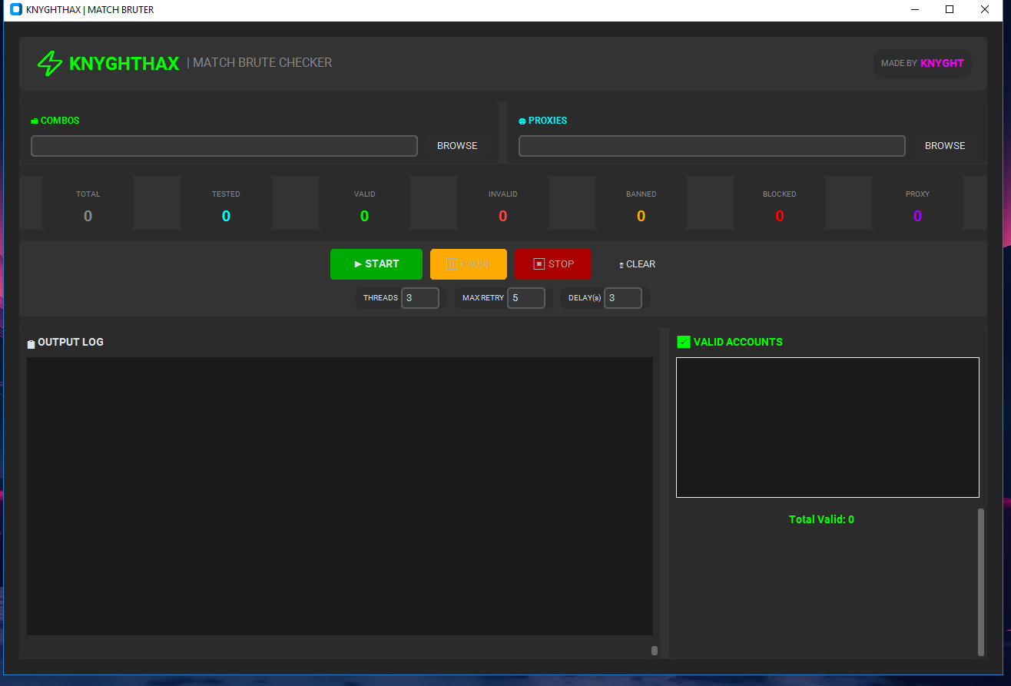
Task: Click the OUTPUT LOG panel scrollbar thumb
Action: 655,651
